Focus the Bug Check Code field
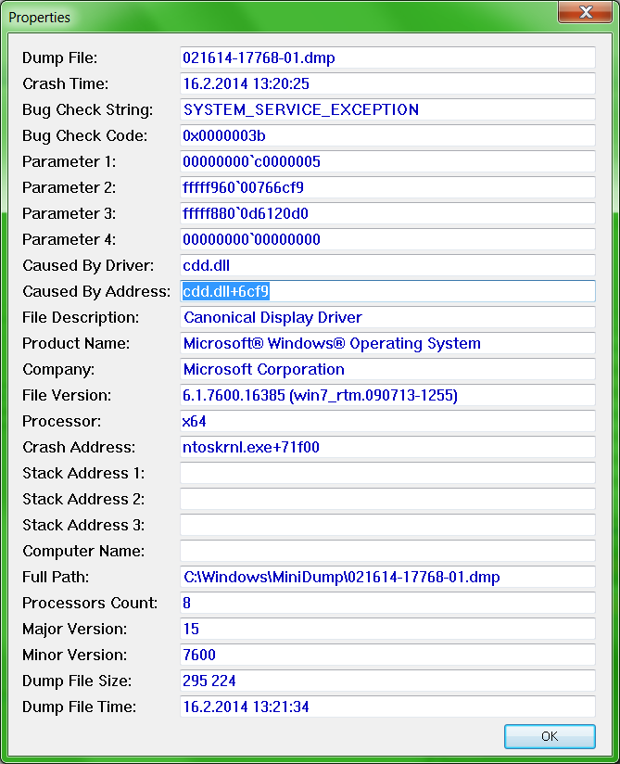The height and width of the screenshot is (764, 620). 387,135
